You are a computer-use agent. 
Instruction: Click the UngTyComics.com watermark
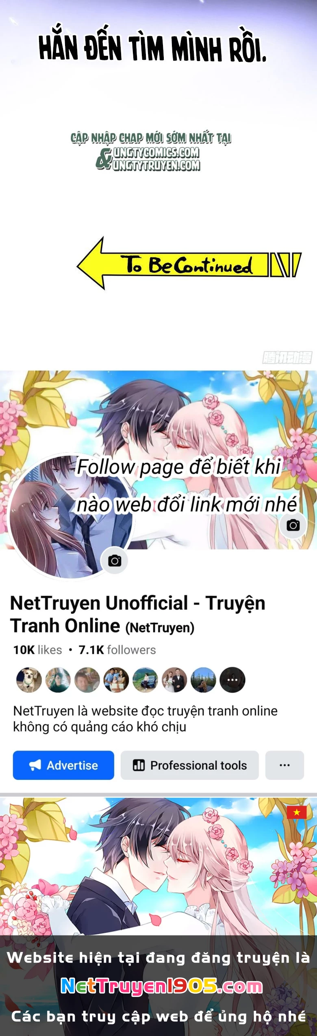[x=156, y=153]
